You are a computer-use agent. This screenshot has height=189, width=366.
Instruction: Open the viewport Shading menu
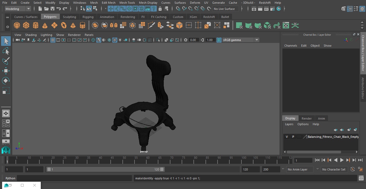[x=31, y=35]
